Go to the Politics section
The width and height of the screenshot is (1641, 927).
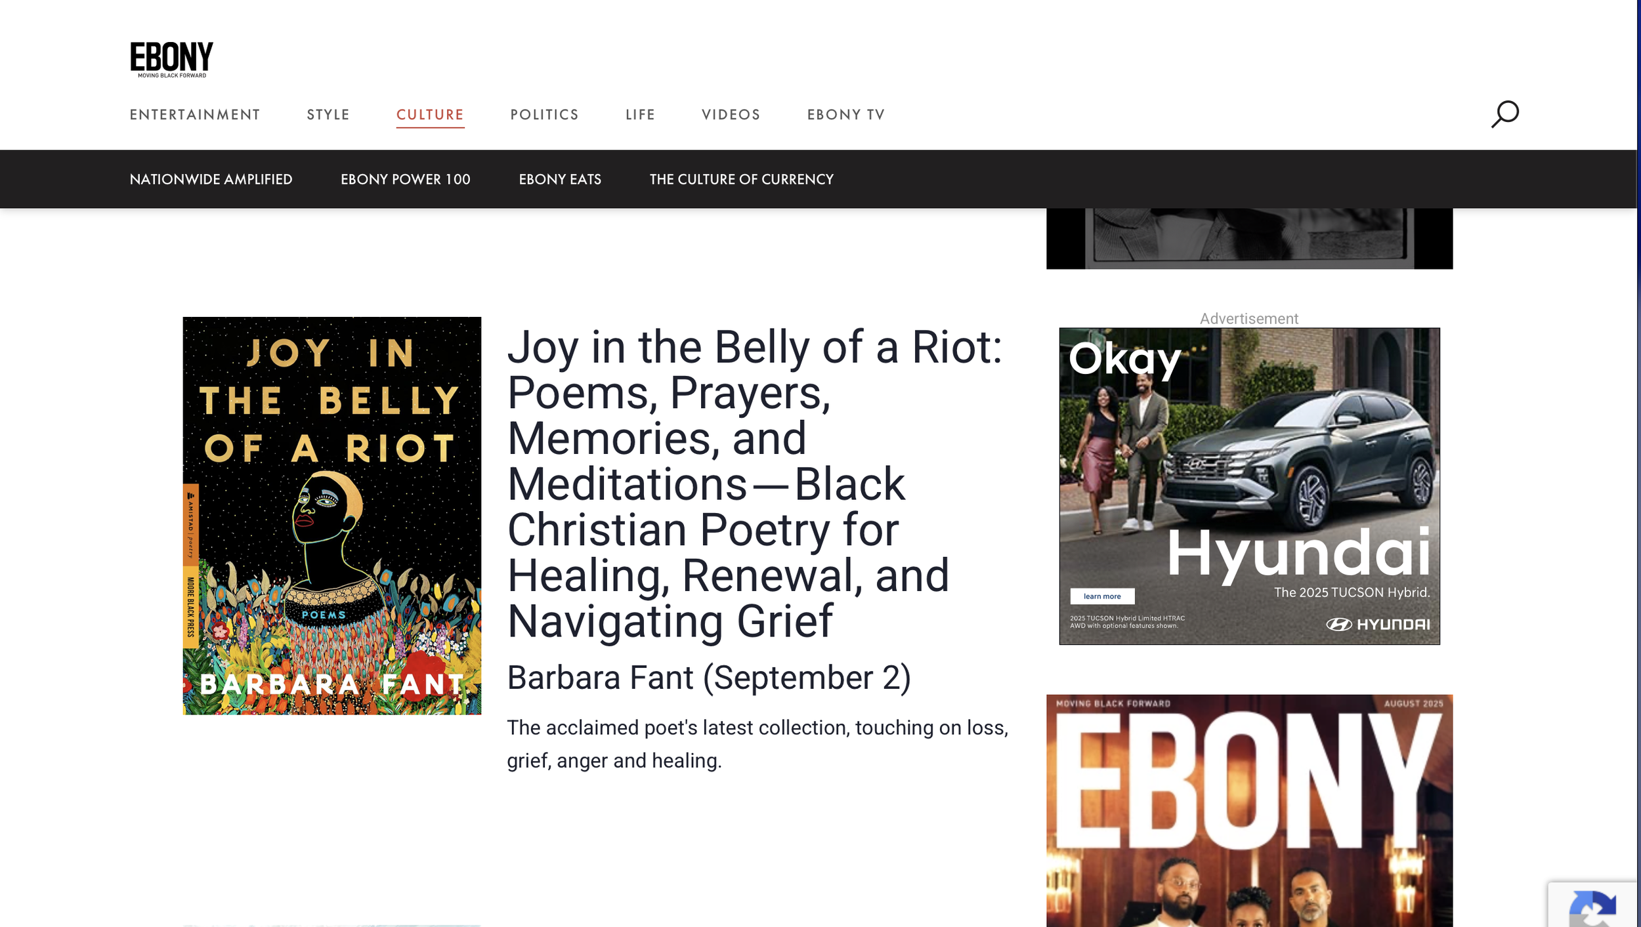click(x=544, y=115)
